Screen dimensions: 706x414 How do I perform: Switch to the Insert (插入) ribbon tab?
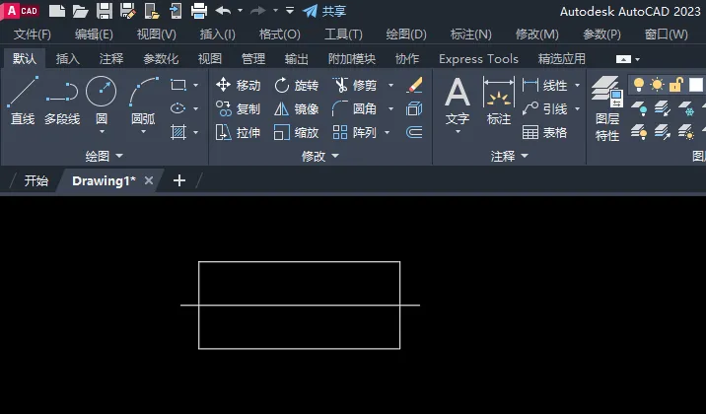(67, 58)
